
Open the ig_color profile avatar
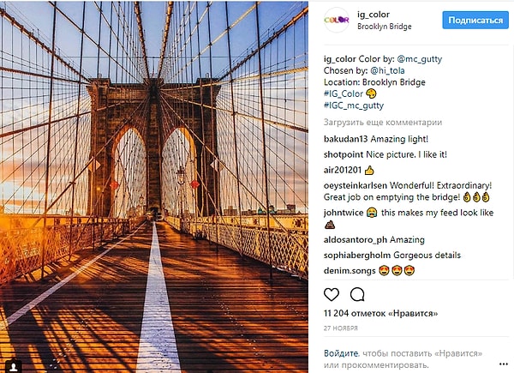click(x=337, y=21)
